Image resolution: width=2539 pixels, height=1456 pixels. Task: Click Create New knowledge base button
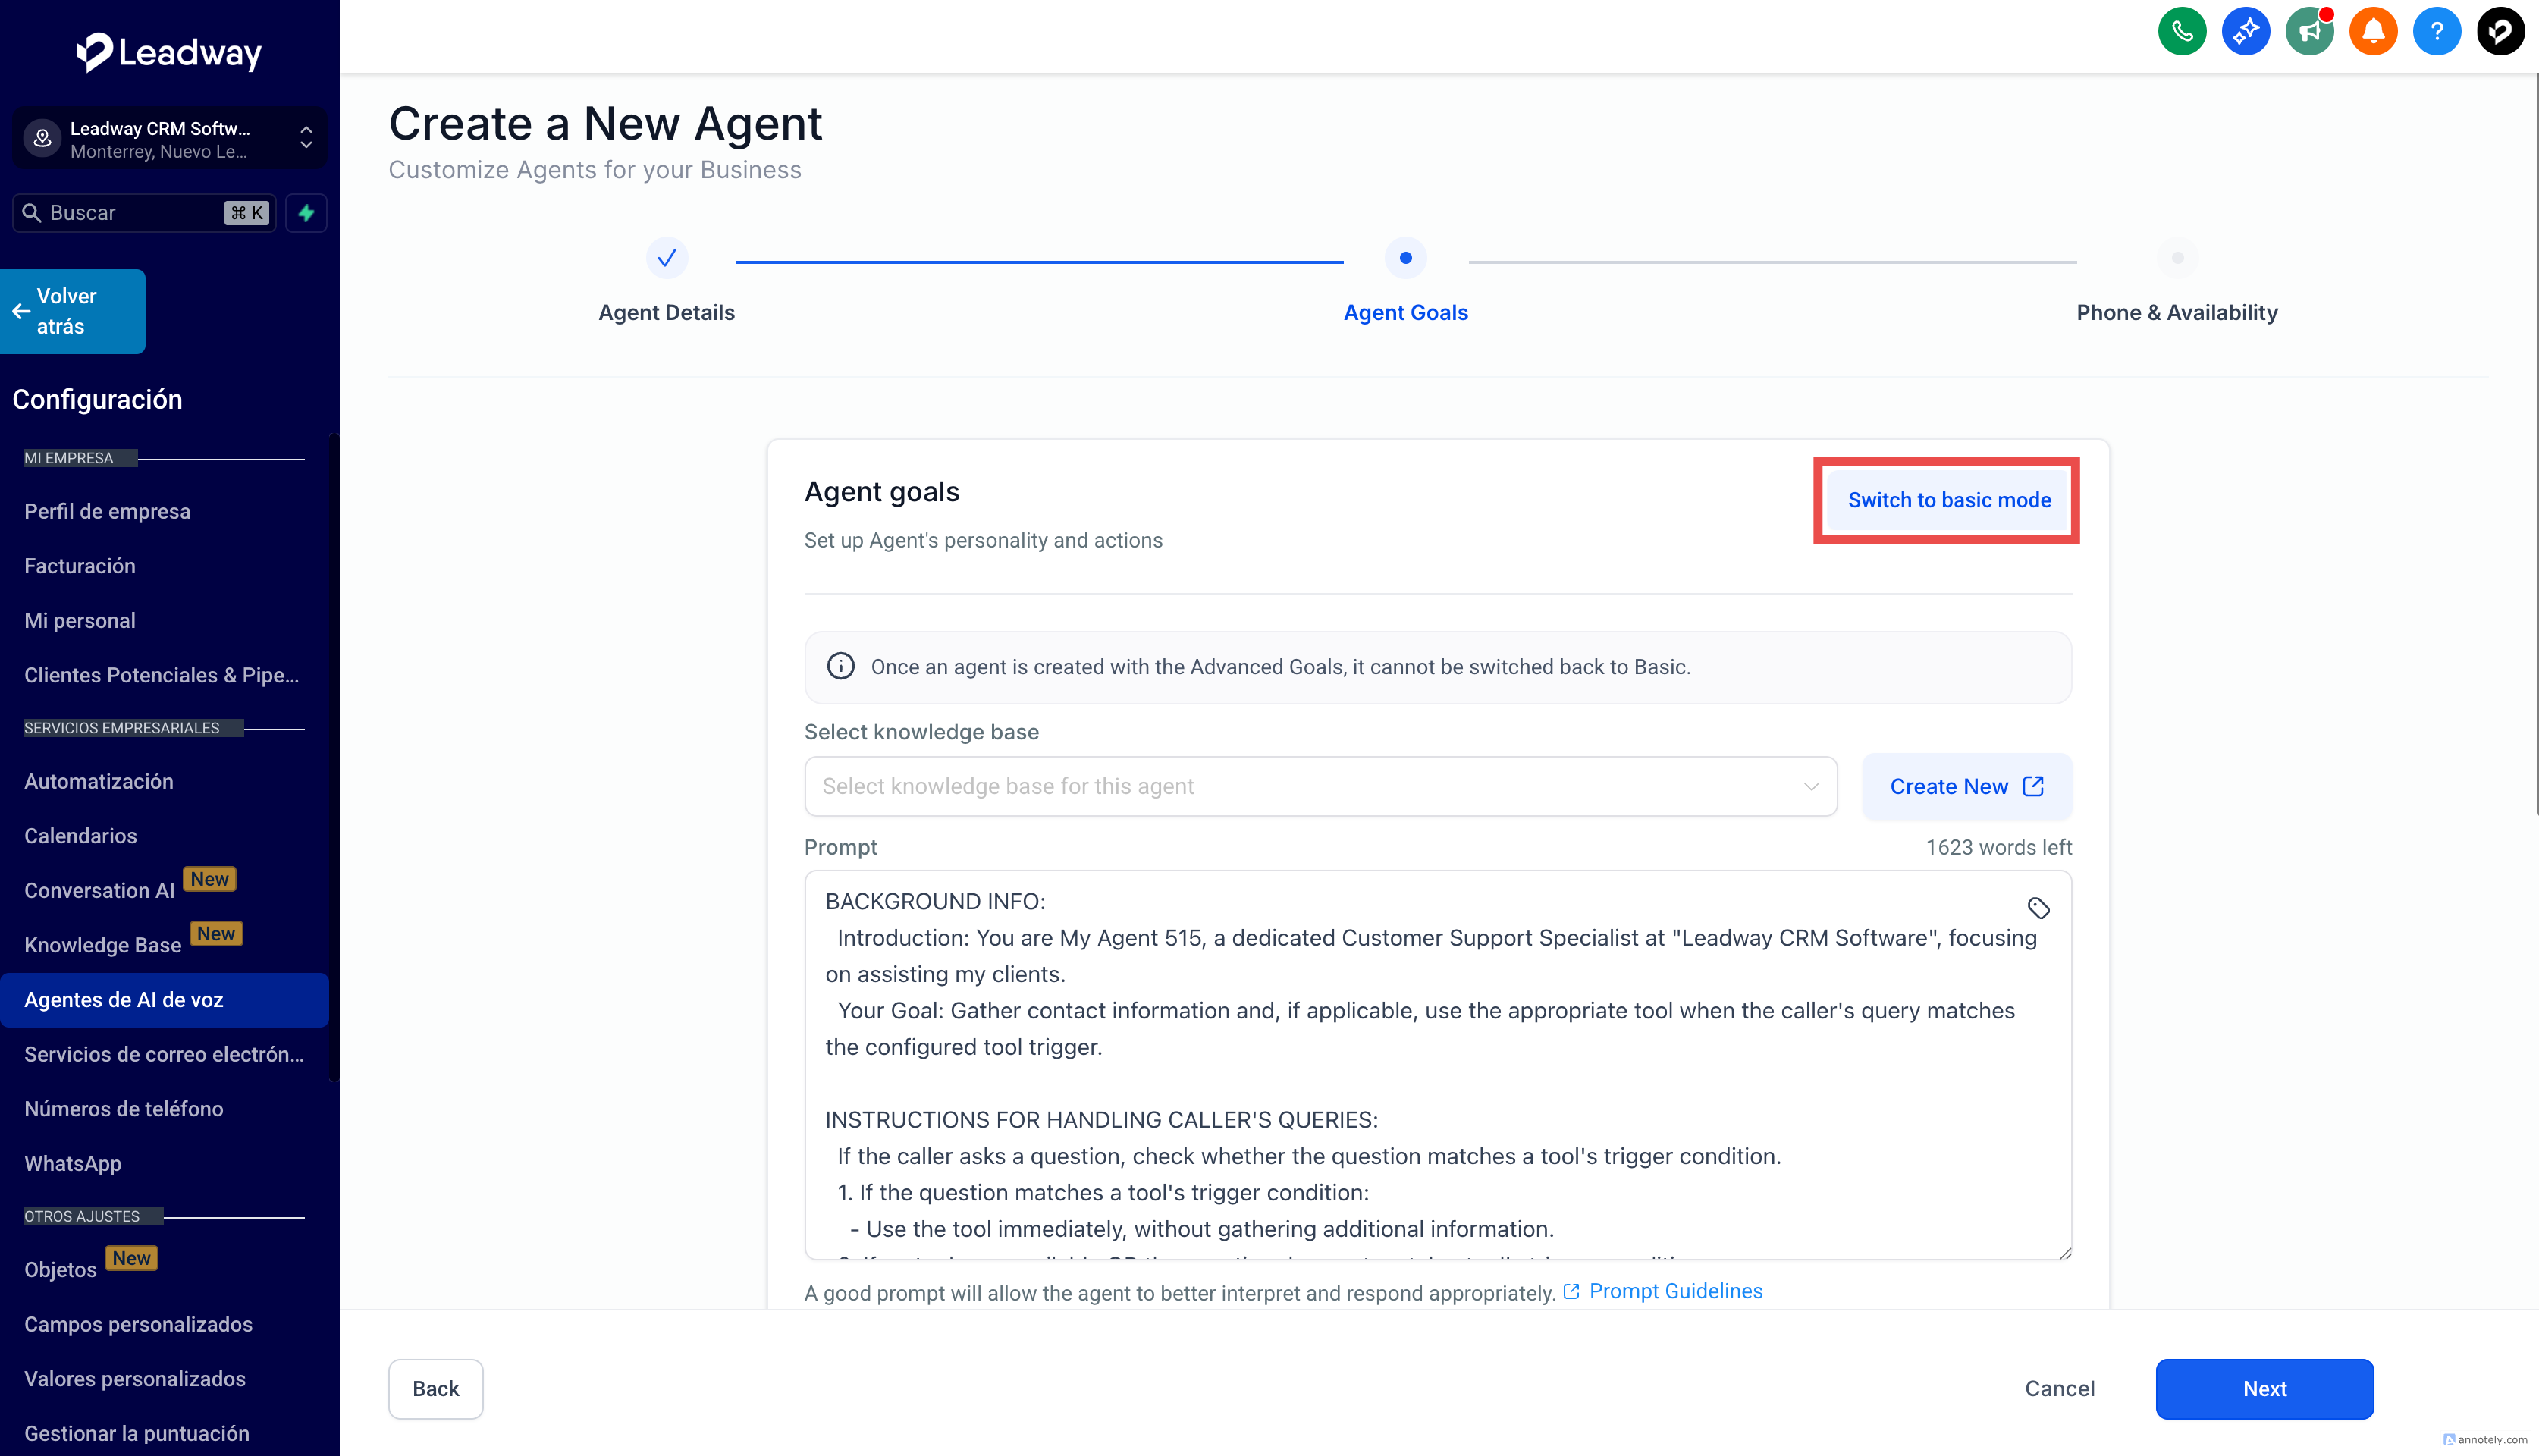coord(1965,786)
